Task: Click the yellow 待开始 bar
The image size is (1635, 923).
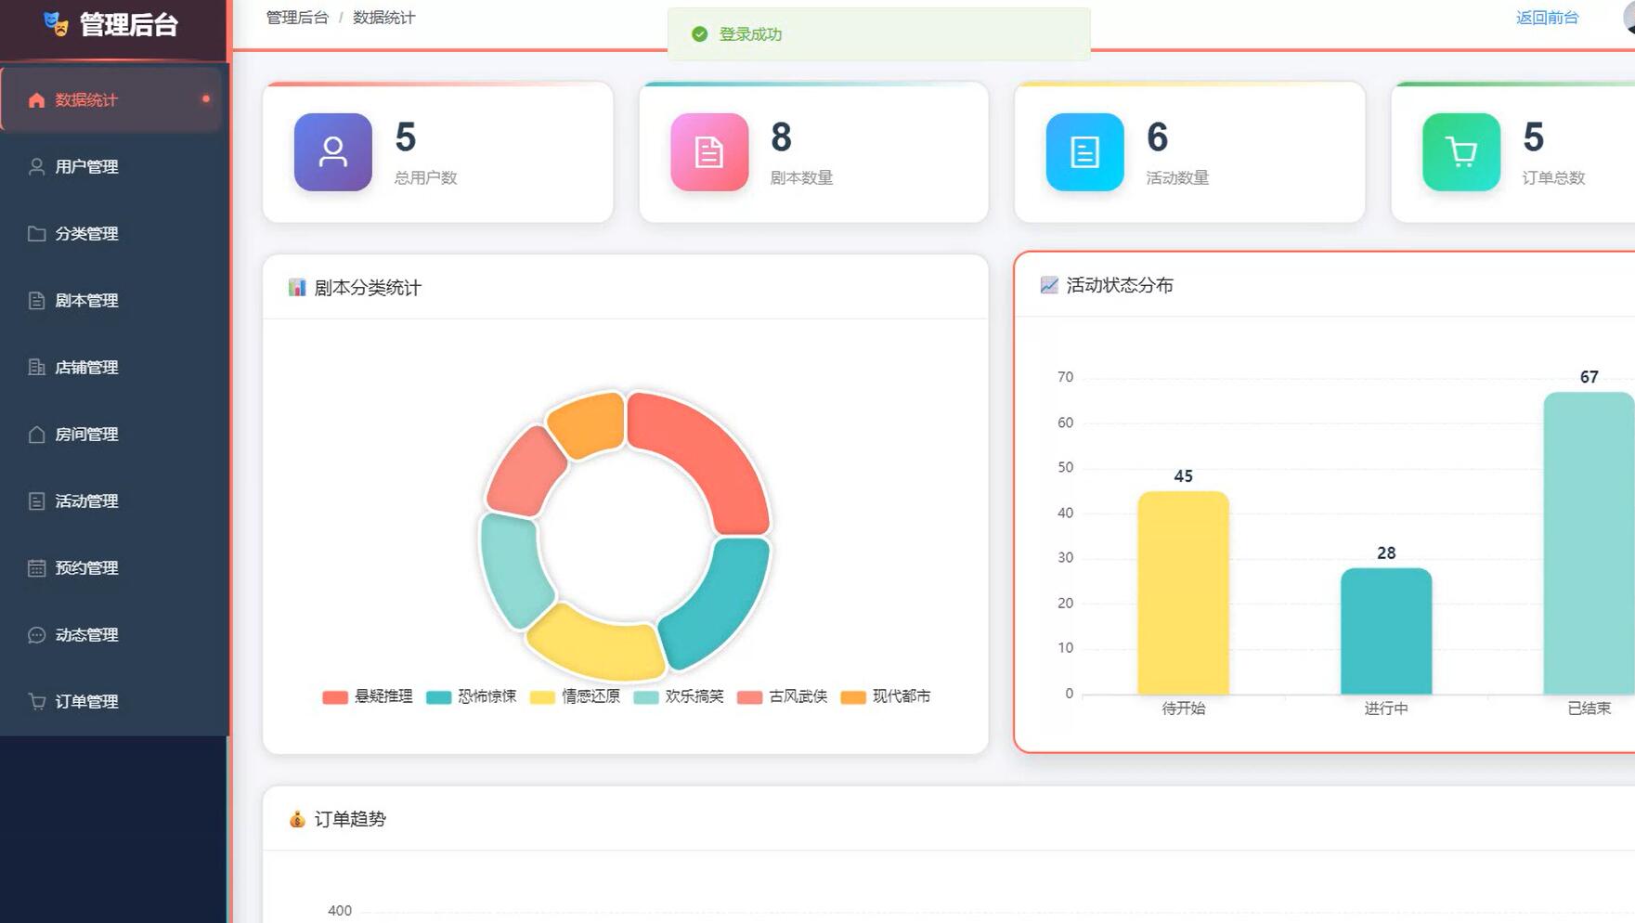Action: [1183, 593]
